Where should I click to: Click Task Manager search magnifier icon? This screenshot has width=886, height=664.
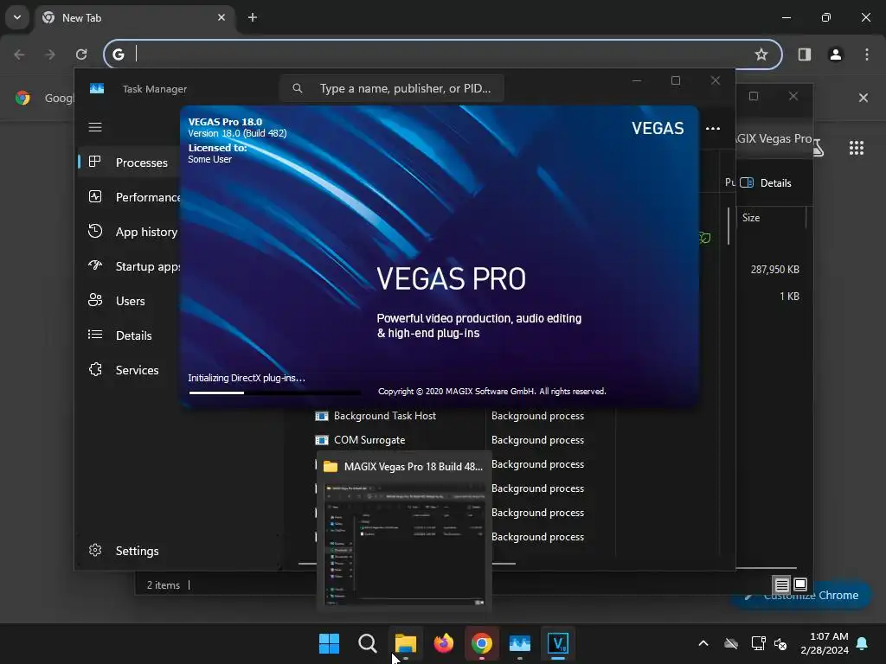click(298, 88)
